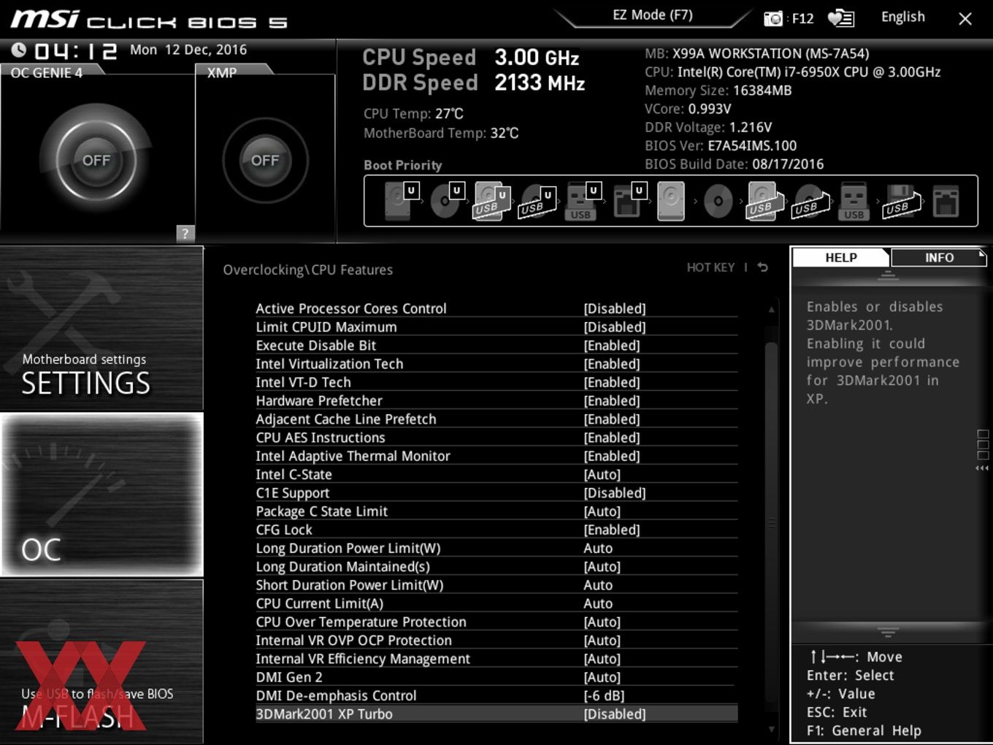This screenshot has height=745, width=993.
Task: Select the legacy hard disk boot icon
Action: coord(671,201)
